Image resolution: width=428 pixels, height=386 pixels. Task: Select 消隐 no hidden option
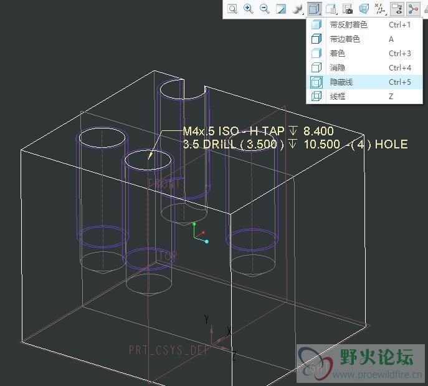point(364,67)
